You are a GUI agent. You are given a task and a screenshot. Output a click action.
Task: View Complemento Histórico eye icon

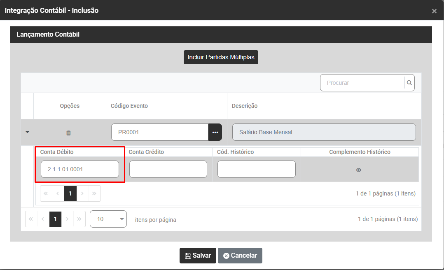point(359,170)
